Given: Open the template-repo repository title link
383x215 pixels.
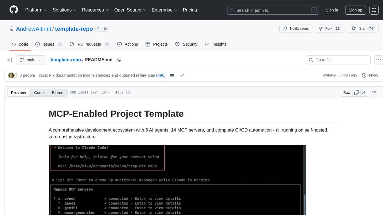Looking at the screenshot, I should [x=74, y=29].
